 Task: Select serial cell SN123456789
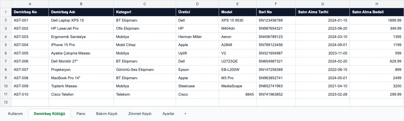(276, 20)
